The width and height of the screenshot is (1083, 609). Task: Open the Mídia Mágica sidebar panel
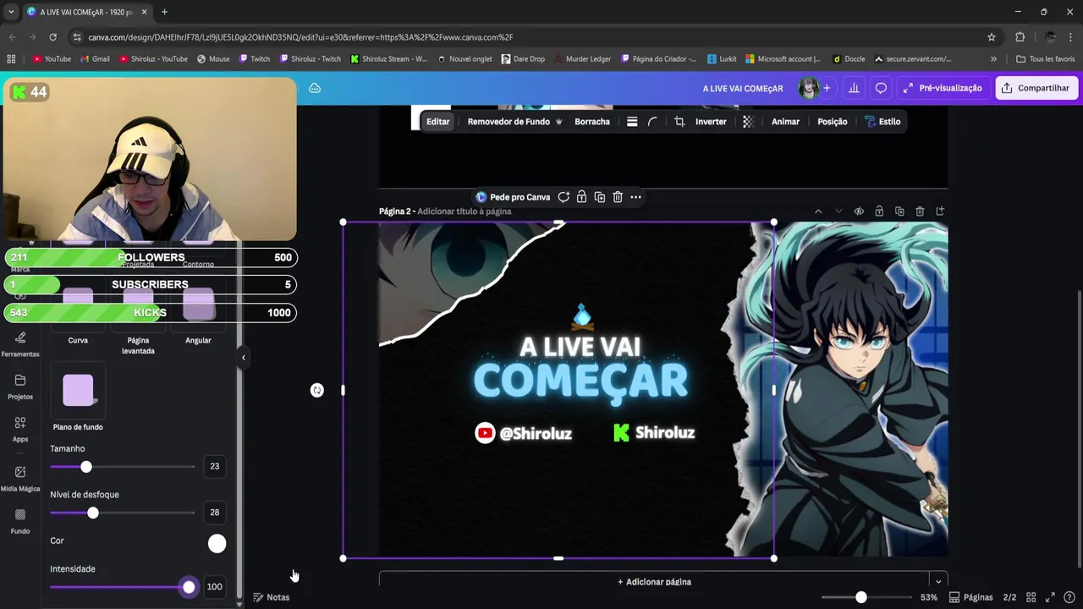tap(20, 479)
